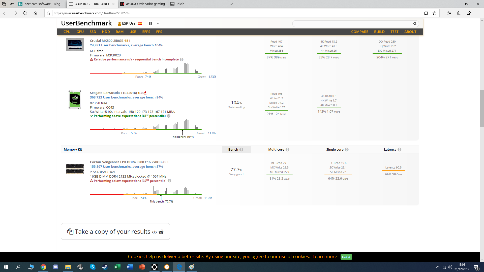Switch to AYUDA Ordenador gaming tab

143,4
